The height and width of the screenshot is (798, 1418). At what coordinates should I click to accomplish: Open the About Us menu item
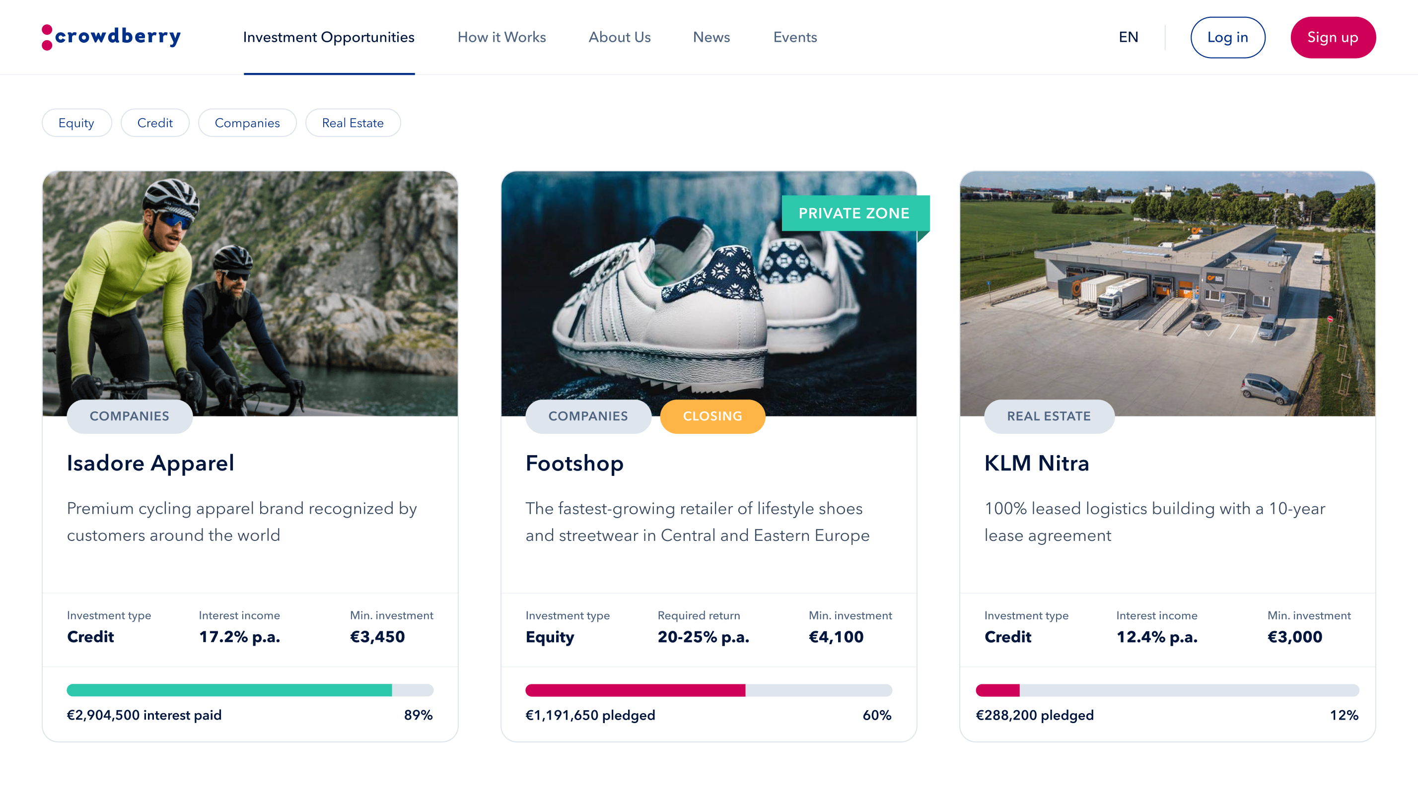click(619, 37)
